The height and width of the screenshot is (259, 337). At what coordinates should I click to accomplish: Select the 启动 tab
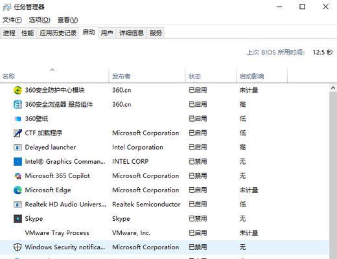pyautogui.click(x=89, y=32)
